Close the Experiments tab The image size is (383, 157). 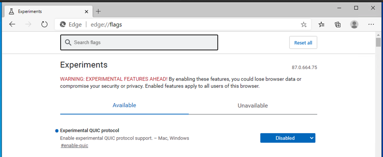pos(86,11)
